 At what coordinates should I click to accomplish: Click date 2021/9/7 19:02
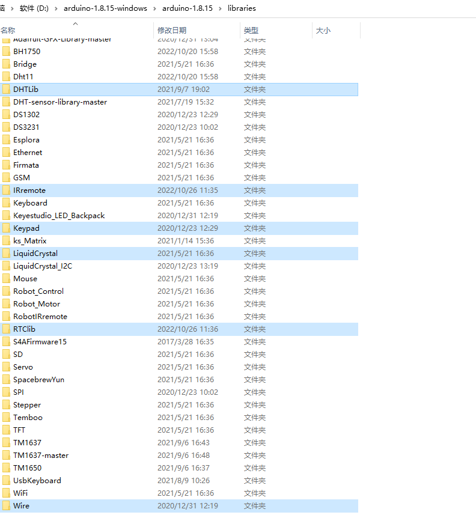coord(184,90)
